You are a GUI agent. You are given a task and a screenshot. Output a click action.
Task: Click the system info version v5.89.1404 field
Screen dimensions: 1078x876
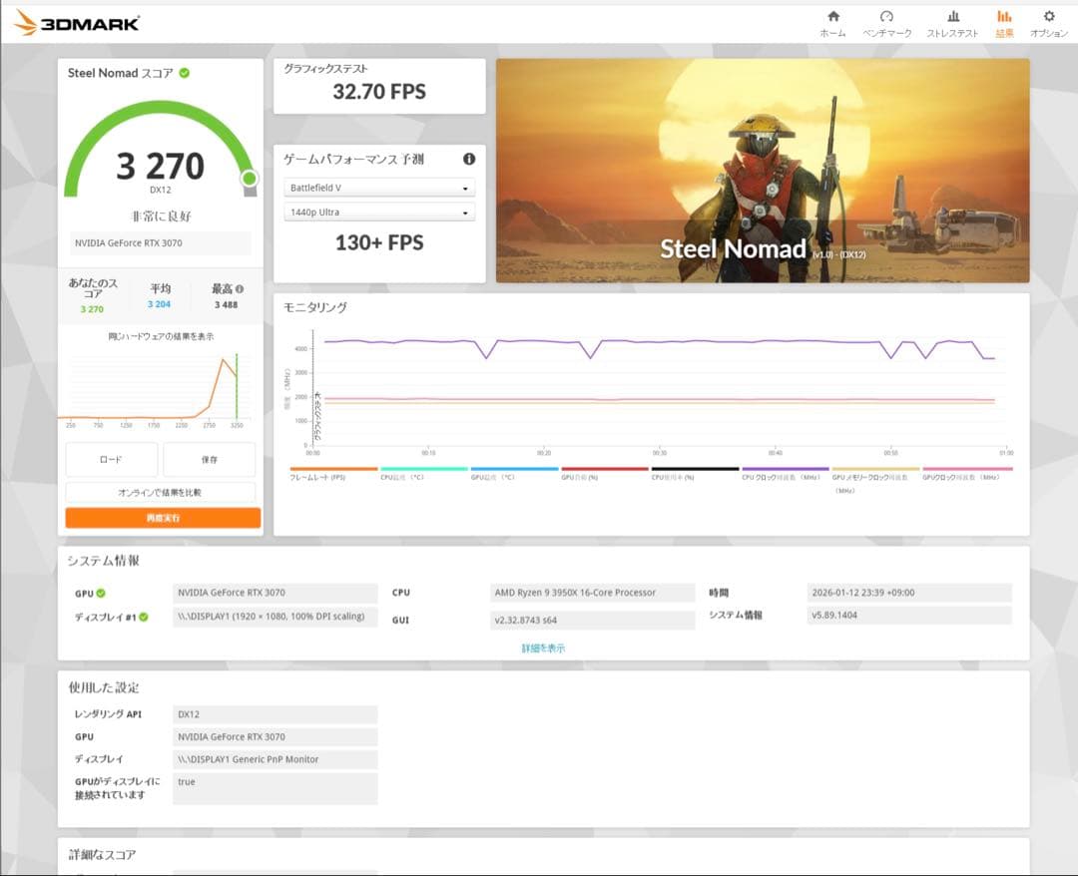coord(909,615)
